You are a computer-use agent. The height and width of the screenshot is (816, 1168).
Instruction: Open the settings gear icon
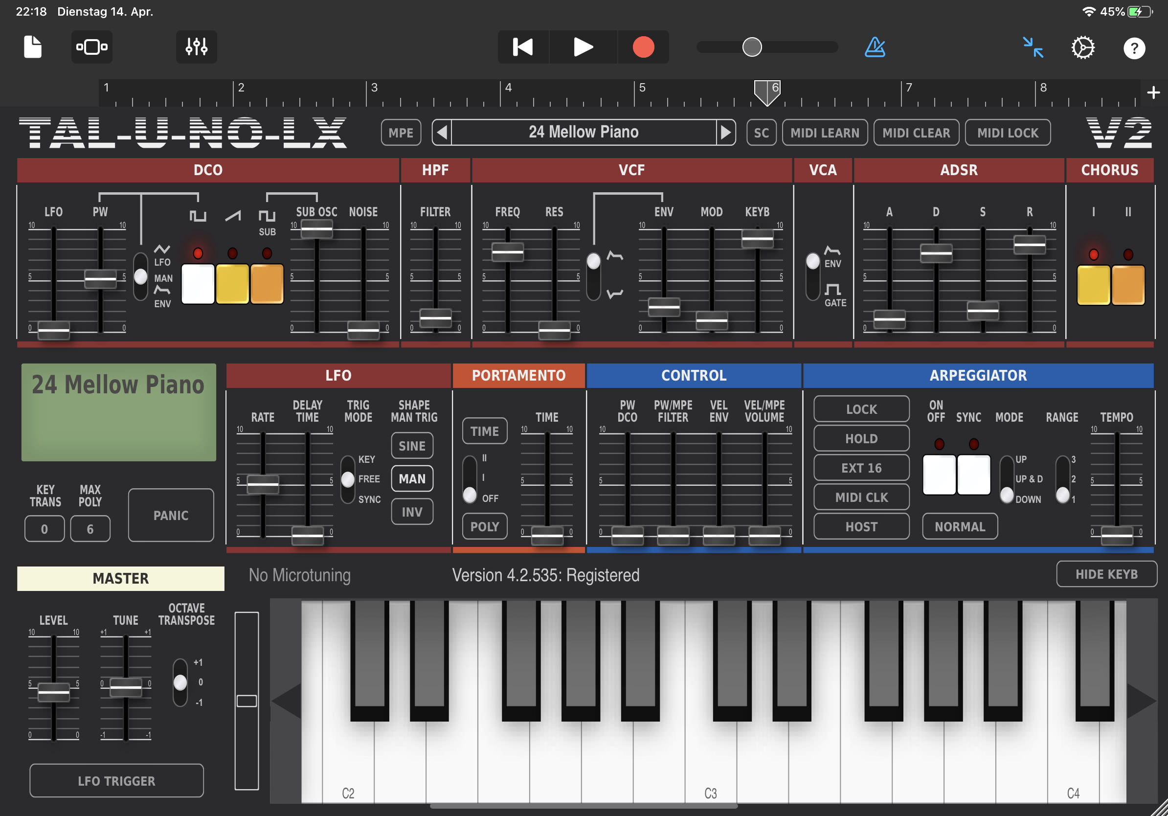[1083, 48]
